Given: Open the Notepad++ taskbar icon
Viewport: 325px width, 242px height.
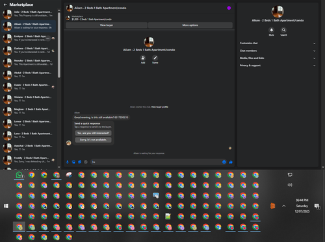Looking at the screenshot, I should [168, 216].
